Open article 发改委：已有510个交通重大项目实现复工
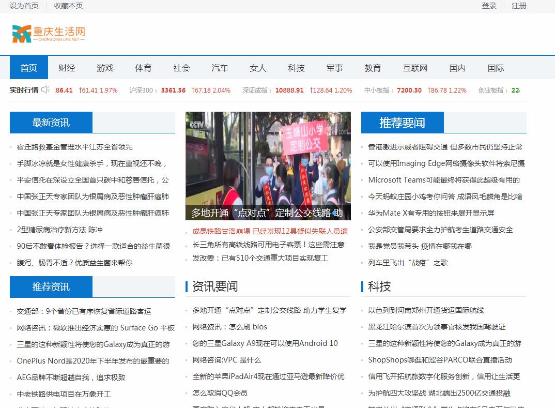This screenshot has width=555, height=408. tap(260, 258)
